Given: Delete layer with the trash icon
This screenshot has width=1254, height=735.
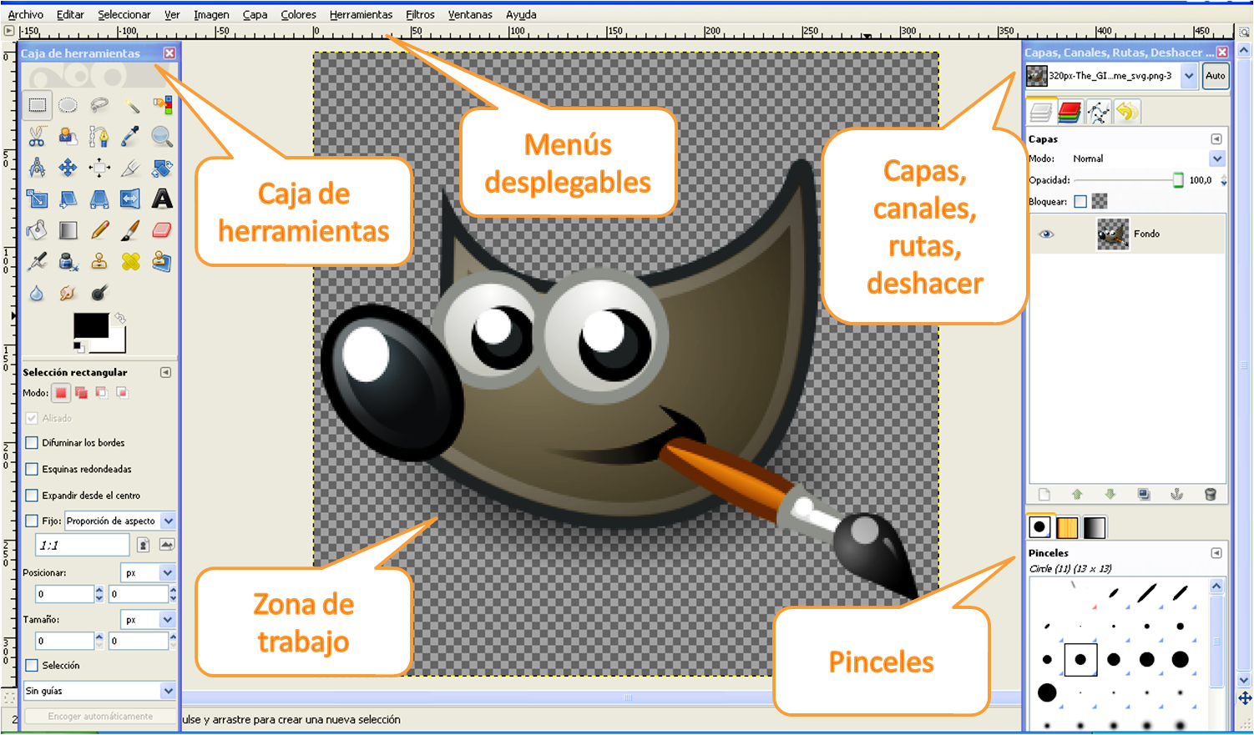Looking at the screenshot, I should tap(1210, 494).
